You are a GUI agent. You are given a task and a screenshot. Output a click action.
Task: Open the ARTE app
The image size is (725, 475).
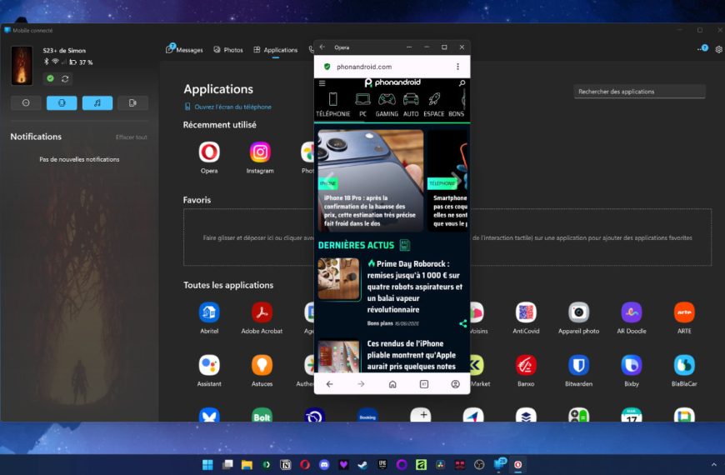point(684,312)
